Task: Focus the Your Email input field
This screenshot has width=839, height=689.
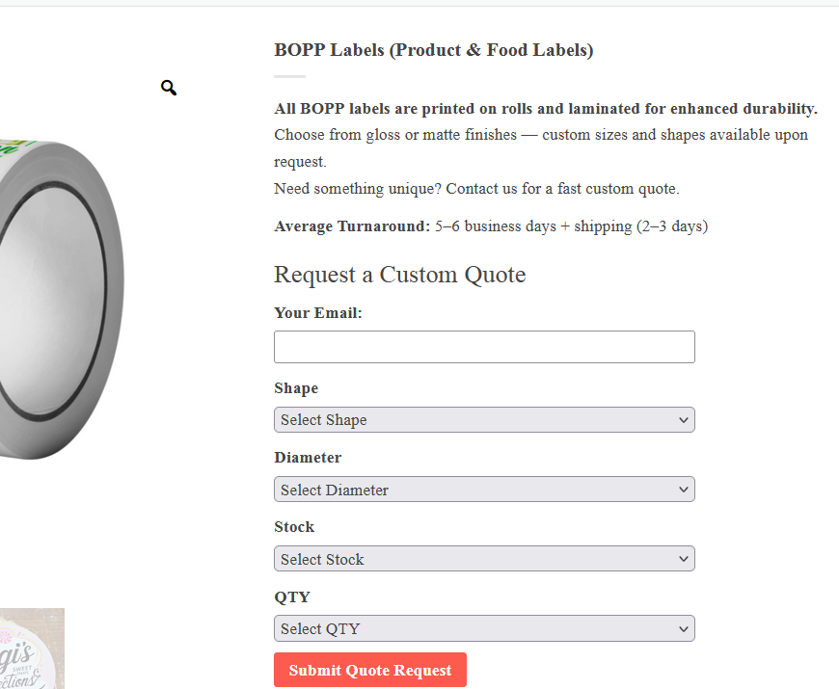Action: (x=484, y=347)
